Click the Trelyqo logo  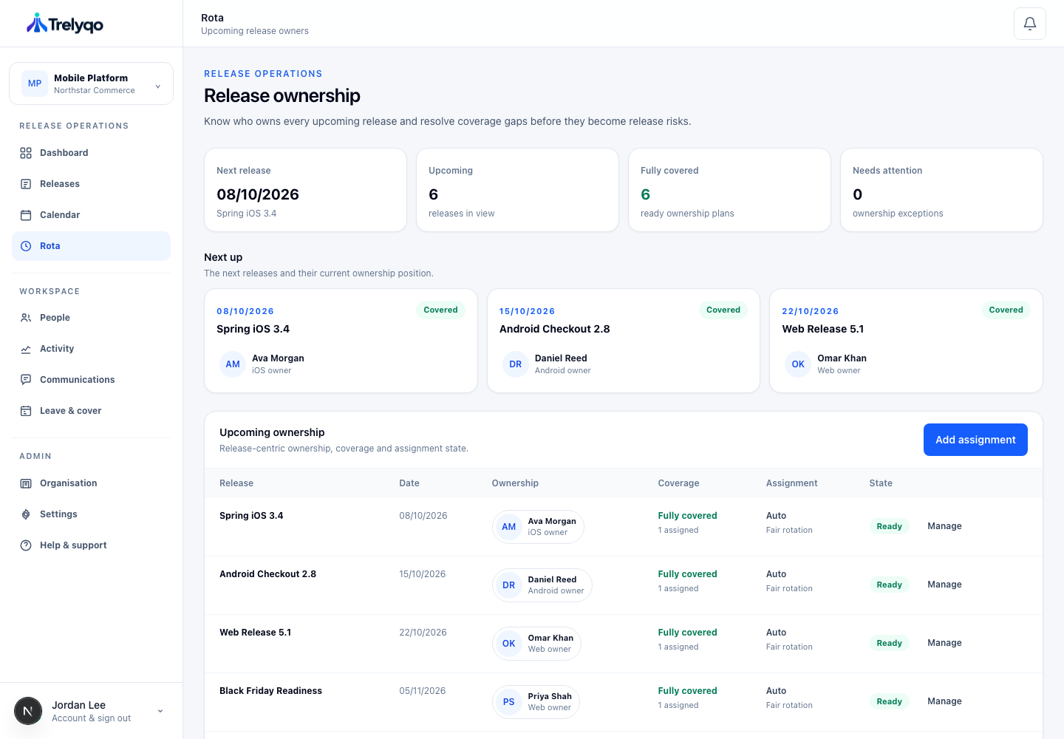65,24
